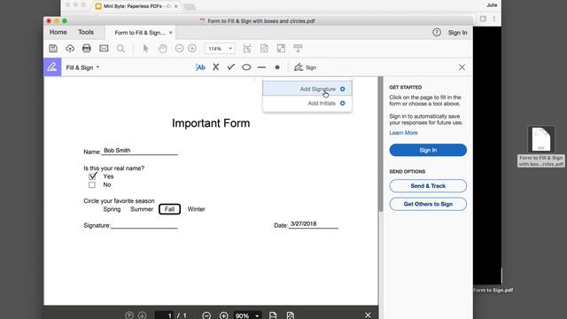Image resolution: width=567 pixels, height=319 pixels.
Task: Click the Help question mark icon
Action: tap(437, 32)
